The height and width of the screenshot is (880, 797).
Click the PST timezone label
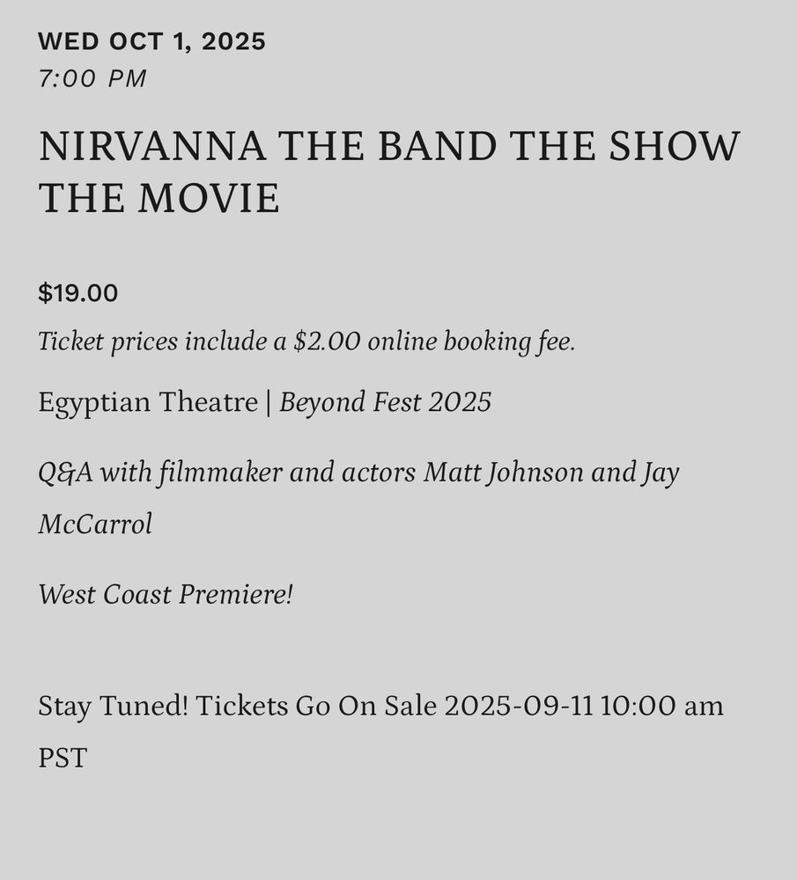[x=62, y=758]
